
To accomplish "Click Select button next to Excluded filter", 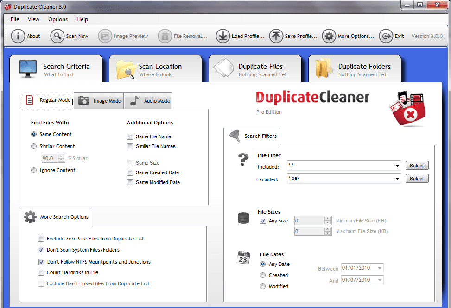I will click(x=417, y=179).
